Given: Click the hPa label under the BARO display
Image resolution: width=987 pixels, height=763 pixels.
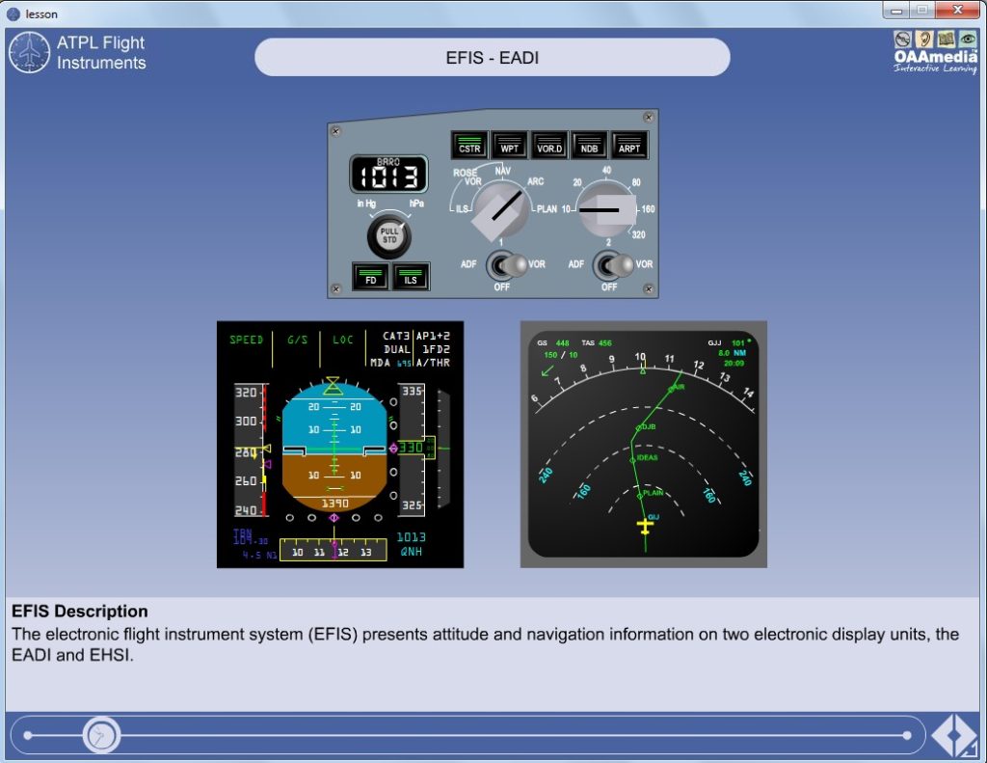Looking at the screenshot, I should pos(416,204).
